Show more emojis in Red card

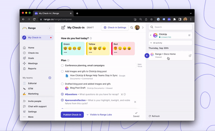click(116, 52)
